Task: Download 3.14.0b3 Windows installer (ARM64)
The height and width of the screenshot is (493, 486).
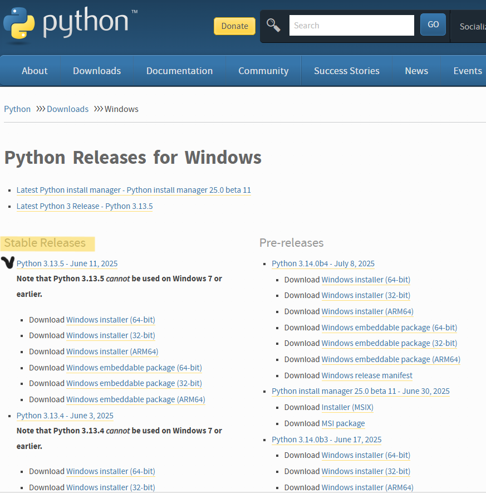Action: (367, 487)
